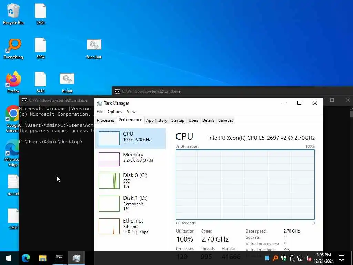Select the CPU entry in Performance sidebar
This screenshot has width=353, height=265.
click(131, 138)
